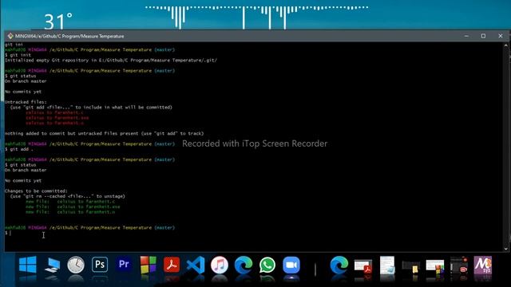Click the 'git init' command line
This screenshot has width=511, height=287.
[x=18, y=55]
